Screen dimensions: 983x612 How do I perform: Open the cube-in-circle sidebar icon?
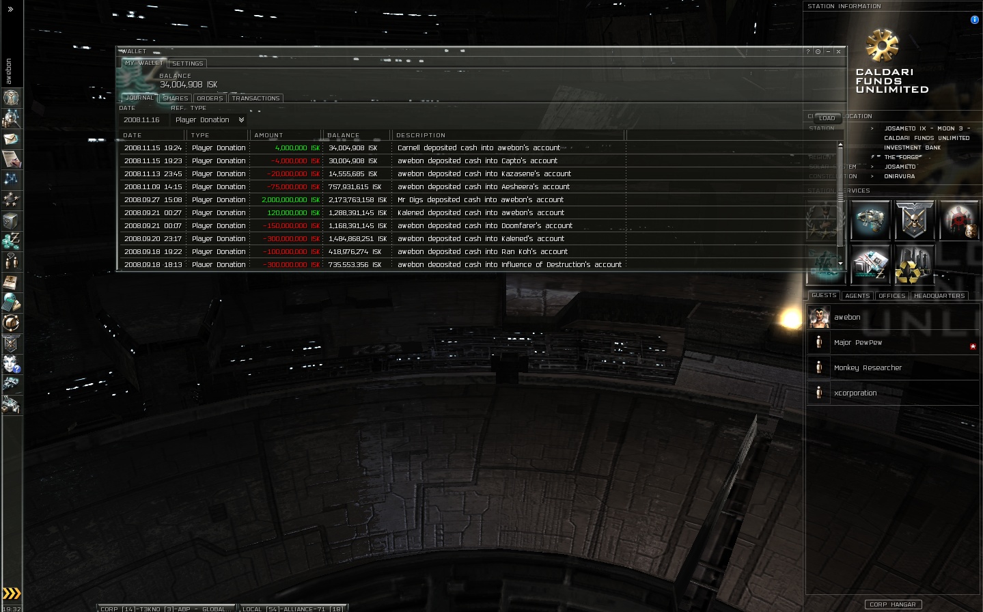(x=11, y=322)
